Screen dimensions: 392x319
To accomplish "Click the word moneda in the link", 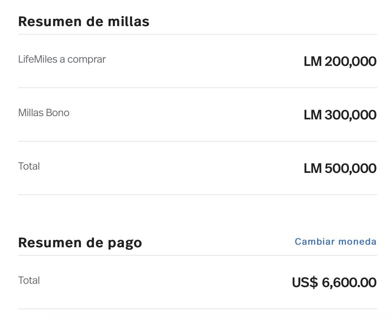I will click(x=357, y=242).
